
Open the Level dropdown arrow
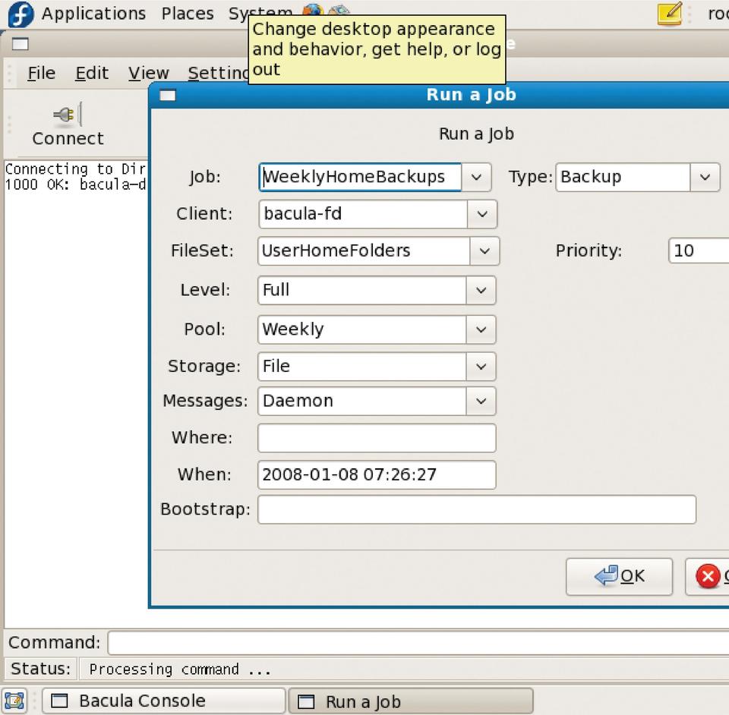pos(481,291)
